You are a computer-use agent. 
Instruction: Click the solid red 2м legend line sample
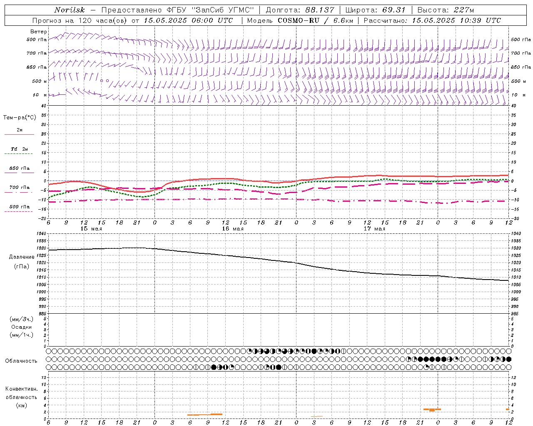point(19,134)
